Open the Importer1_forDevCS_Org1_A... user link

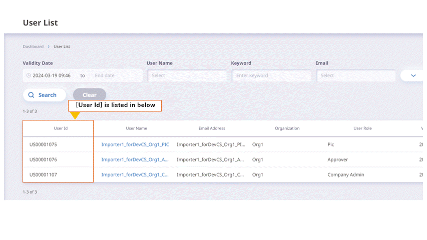click(135, 159)
